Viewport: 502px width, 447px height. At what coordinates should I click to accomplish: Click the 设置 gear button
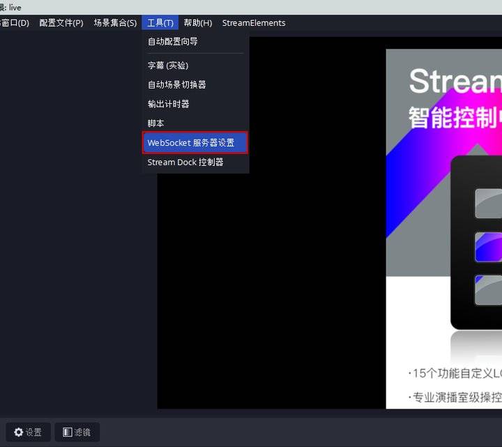(x=28, y=432)
